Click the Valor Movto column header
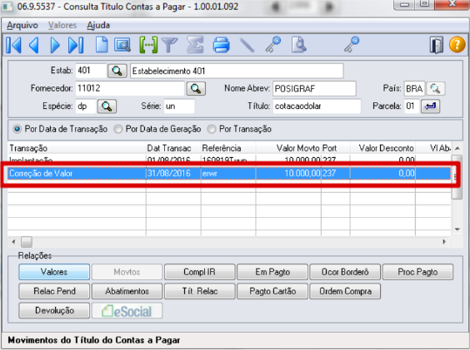470x350 pixels. [x=288, y=148]
